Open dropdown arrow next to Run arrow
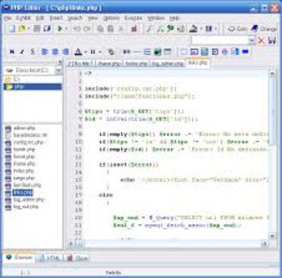The image size is (282, 278). (66, 29)
